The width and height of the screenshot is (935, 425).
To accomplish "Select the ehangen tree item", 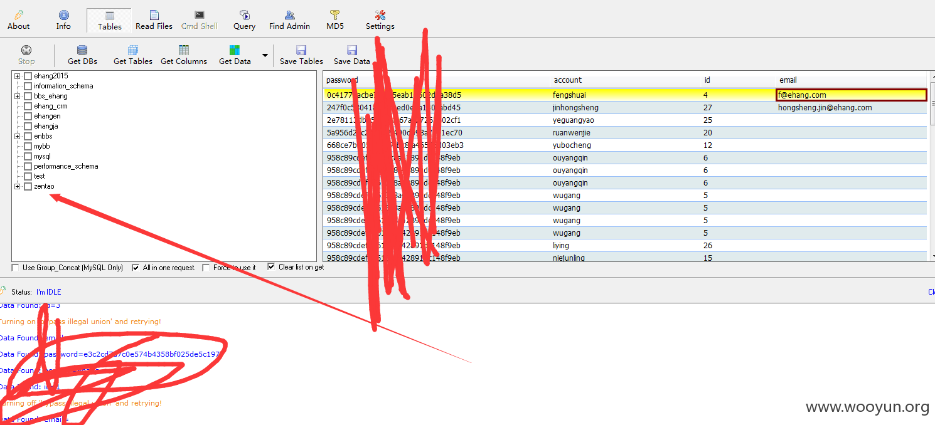I will point(47,116).
